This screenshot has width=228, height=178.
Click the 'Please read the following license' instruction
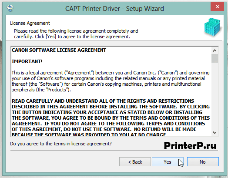(76, 34)
